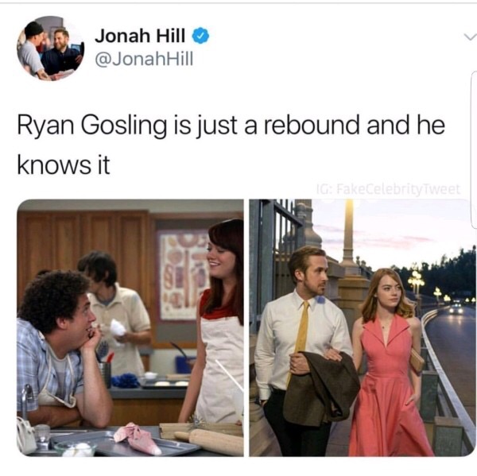477x476 pixels.
Task: Open the @JonahHill handle link
Action: pos(144,58)
